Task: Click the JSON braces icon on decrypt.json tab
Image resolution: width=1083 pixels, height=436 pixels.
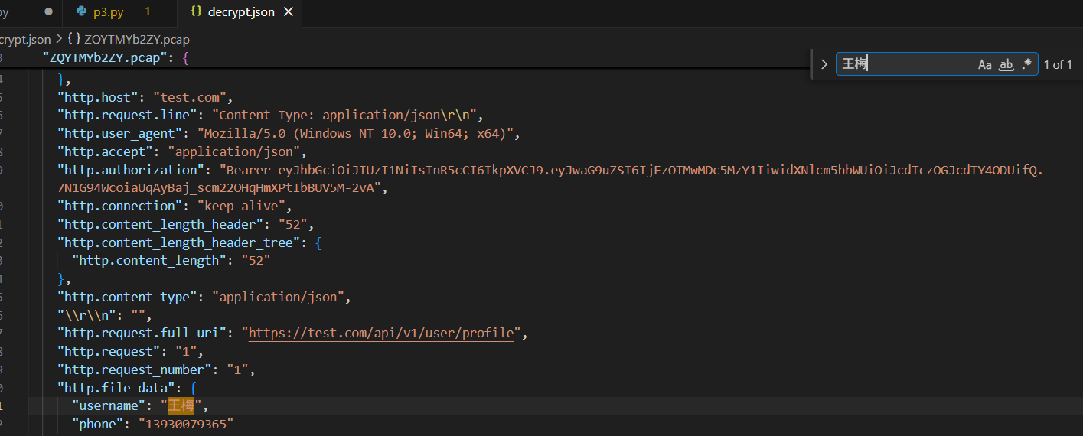Action: tap(196, 12)
